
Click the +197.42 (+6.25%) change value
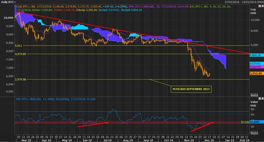115,7
